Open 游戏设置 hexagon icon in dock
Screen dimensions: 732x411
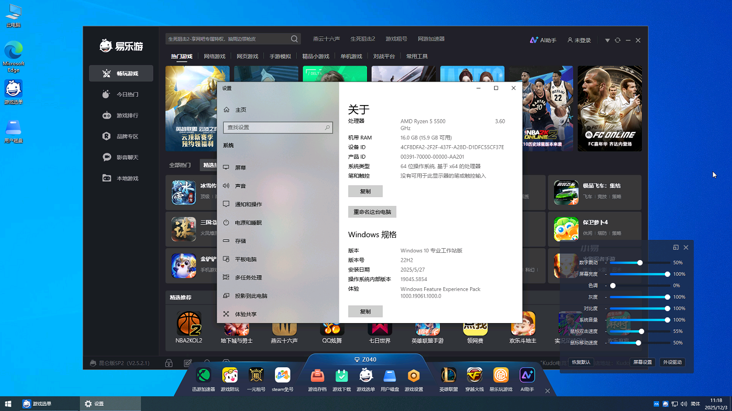click(413, 376)
